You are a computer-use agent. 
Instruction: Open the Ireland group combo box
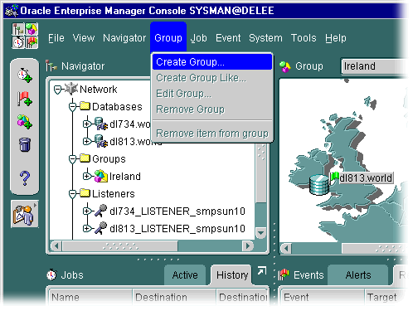375,66
